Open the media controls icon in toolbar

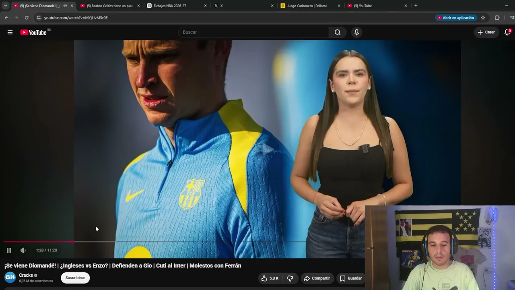[512, 18]
